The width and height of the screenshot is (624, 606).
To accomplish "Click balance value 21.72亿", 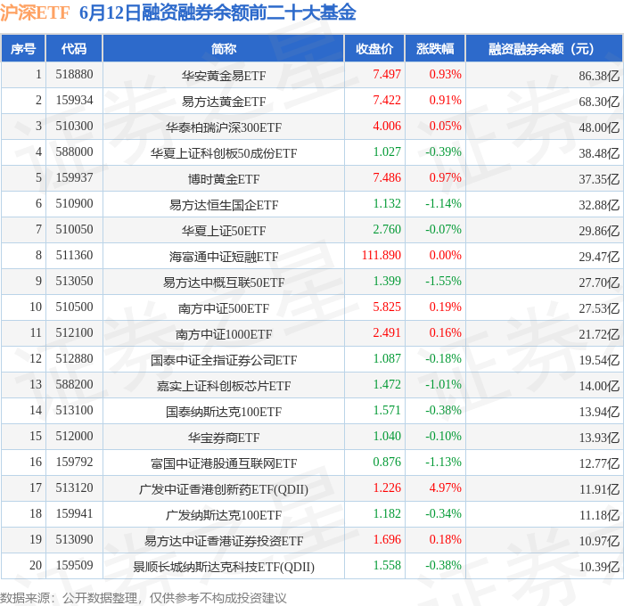I will (599, 334).
